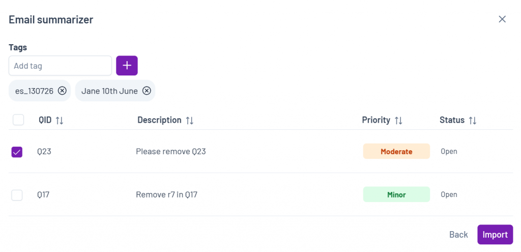The width and height of the screenshot is (521, 252).
Task: Close the Email summarizer dialog
Action: (x=502, y=19)
